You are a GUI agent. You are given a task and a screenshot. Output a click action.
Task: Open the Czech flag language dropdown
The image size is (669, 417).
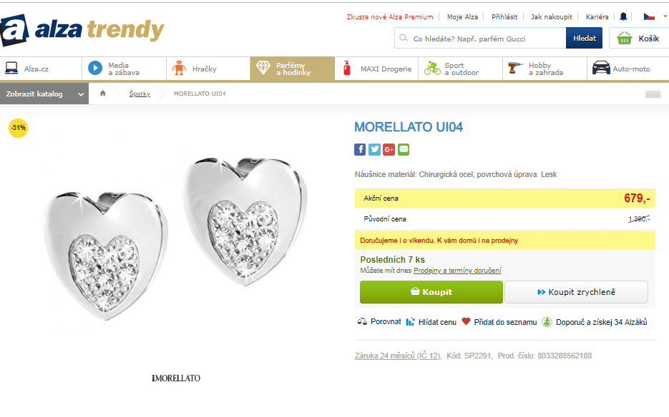(x=652, y=16)
